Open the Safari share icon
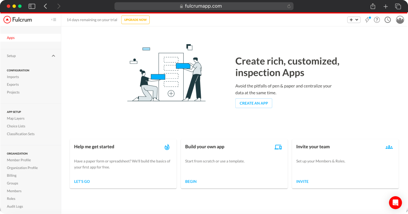The height and width of the screenshot is (214, 408). 373,6
